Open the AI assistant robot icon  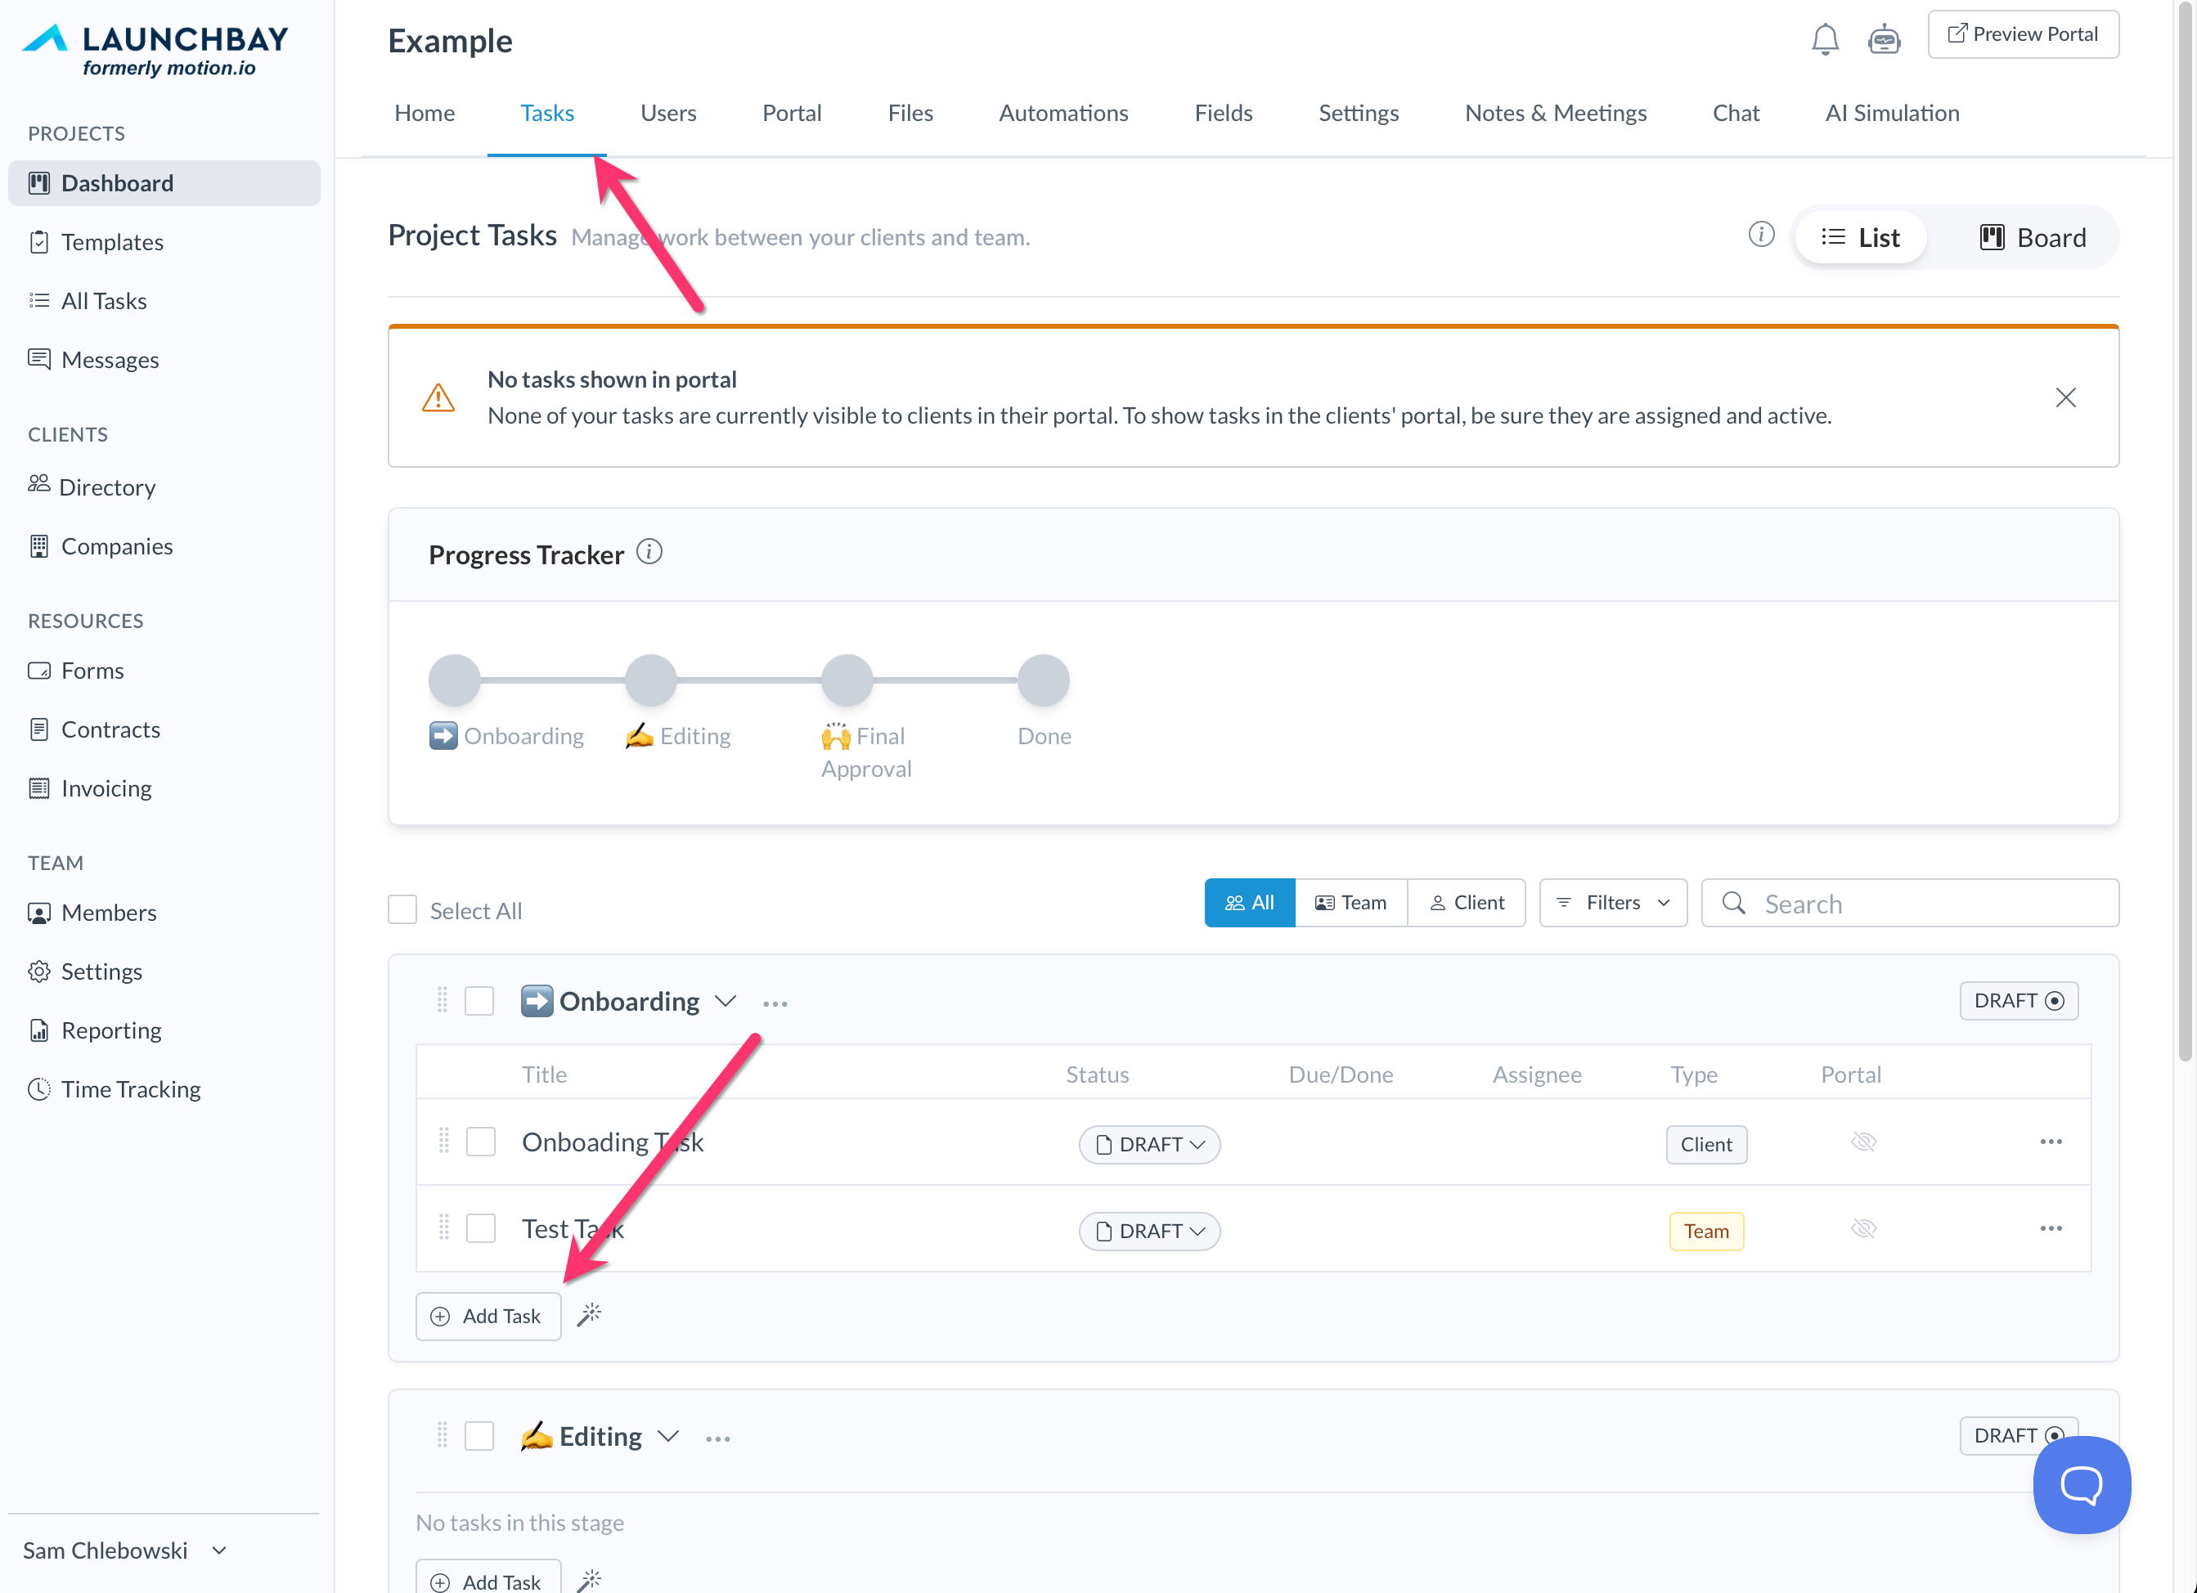(x=1883, y=38)
